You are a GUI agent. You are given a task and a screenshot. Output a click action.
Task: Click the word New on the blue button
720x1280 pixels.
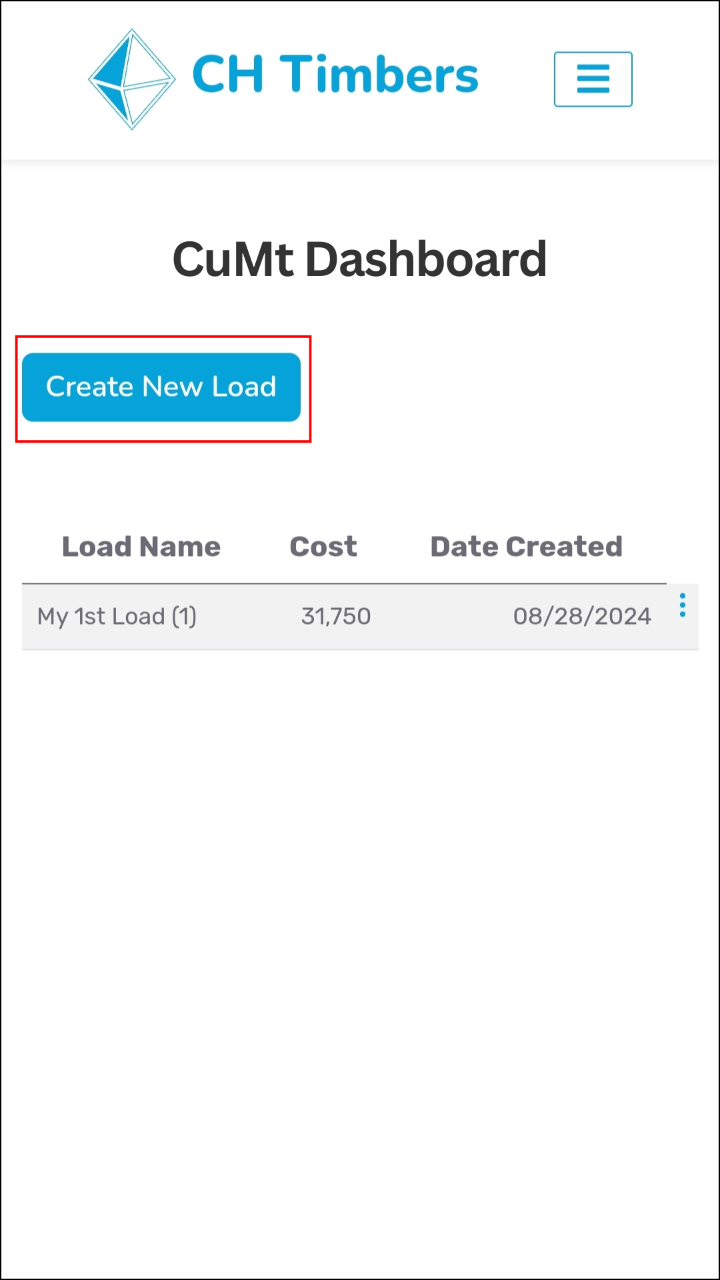pos(172,387)
